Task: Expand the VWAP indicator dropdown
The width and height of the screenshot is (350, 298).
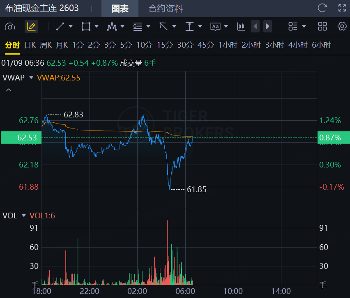Action: pyautogui.click(x=31, y=78)
